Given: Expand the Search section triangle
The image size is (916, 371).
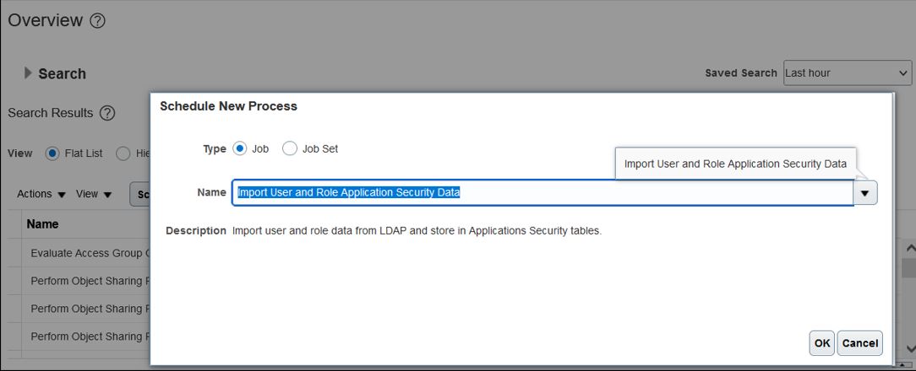Looking at the screenshot, I should (27, 73).
